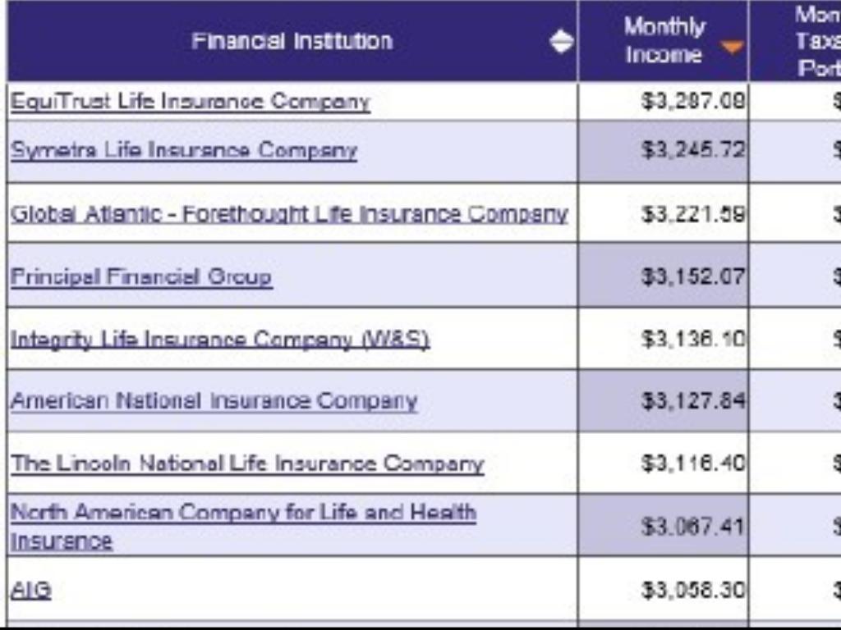The height and width of the screenshot is (630, 841).
Task: Select the $3,127.84 monthly income cell
Action: click(x=692, y=401)
